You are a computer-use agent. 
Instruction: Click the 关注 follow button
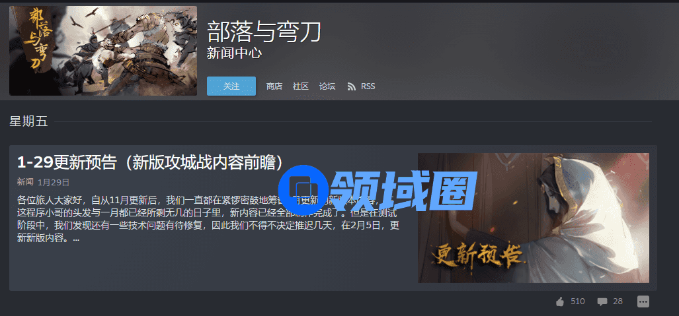pyautogui.click(x=231, y=86)
